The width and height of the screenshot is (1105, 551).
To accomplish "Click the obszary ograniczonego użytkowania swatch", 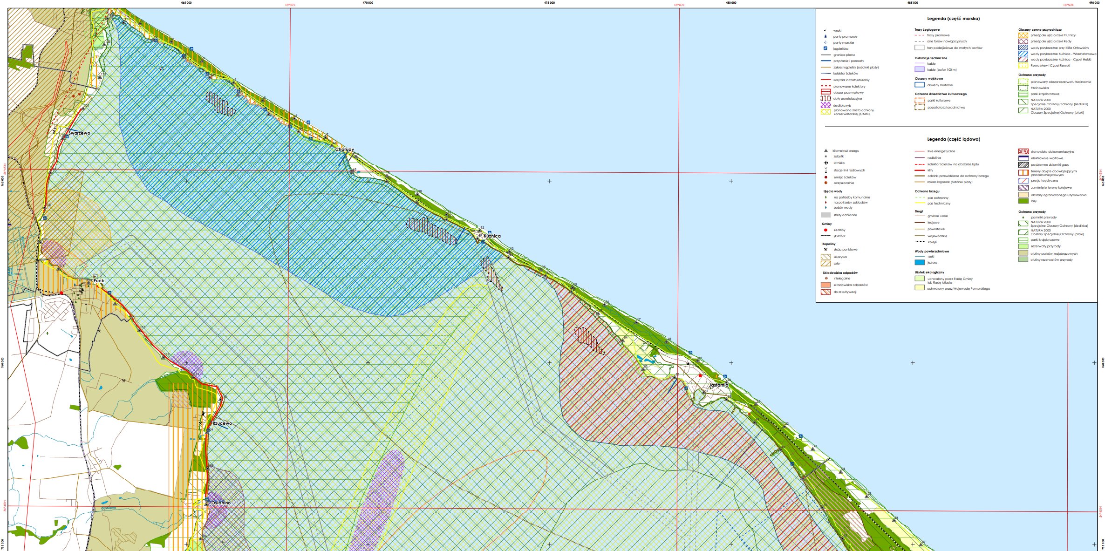I will pos(1023,195).
